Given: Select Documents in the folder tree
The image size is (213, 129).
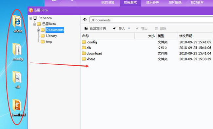Looking at the screenshot, I should point(55,30).
